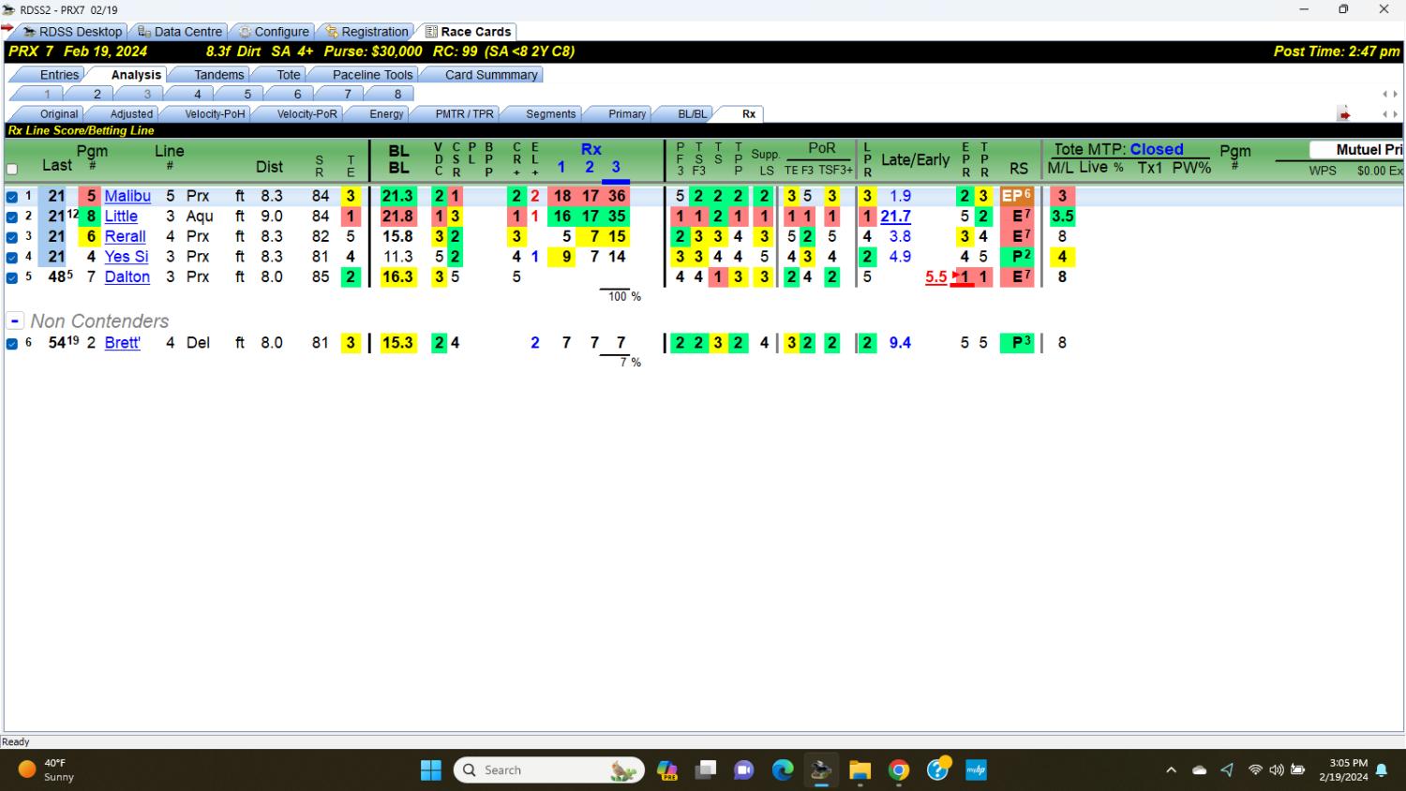Click the Rx column 3 header
The height and width of the screenshot is (791, 1406).
coord(616,167)
